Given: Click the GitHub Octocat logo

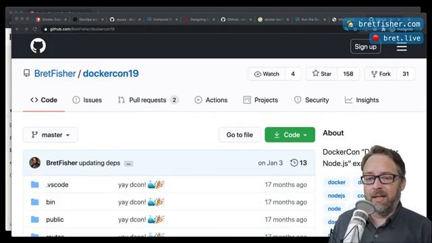Looking at the screenshot, I should coord(38,45).
